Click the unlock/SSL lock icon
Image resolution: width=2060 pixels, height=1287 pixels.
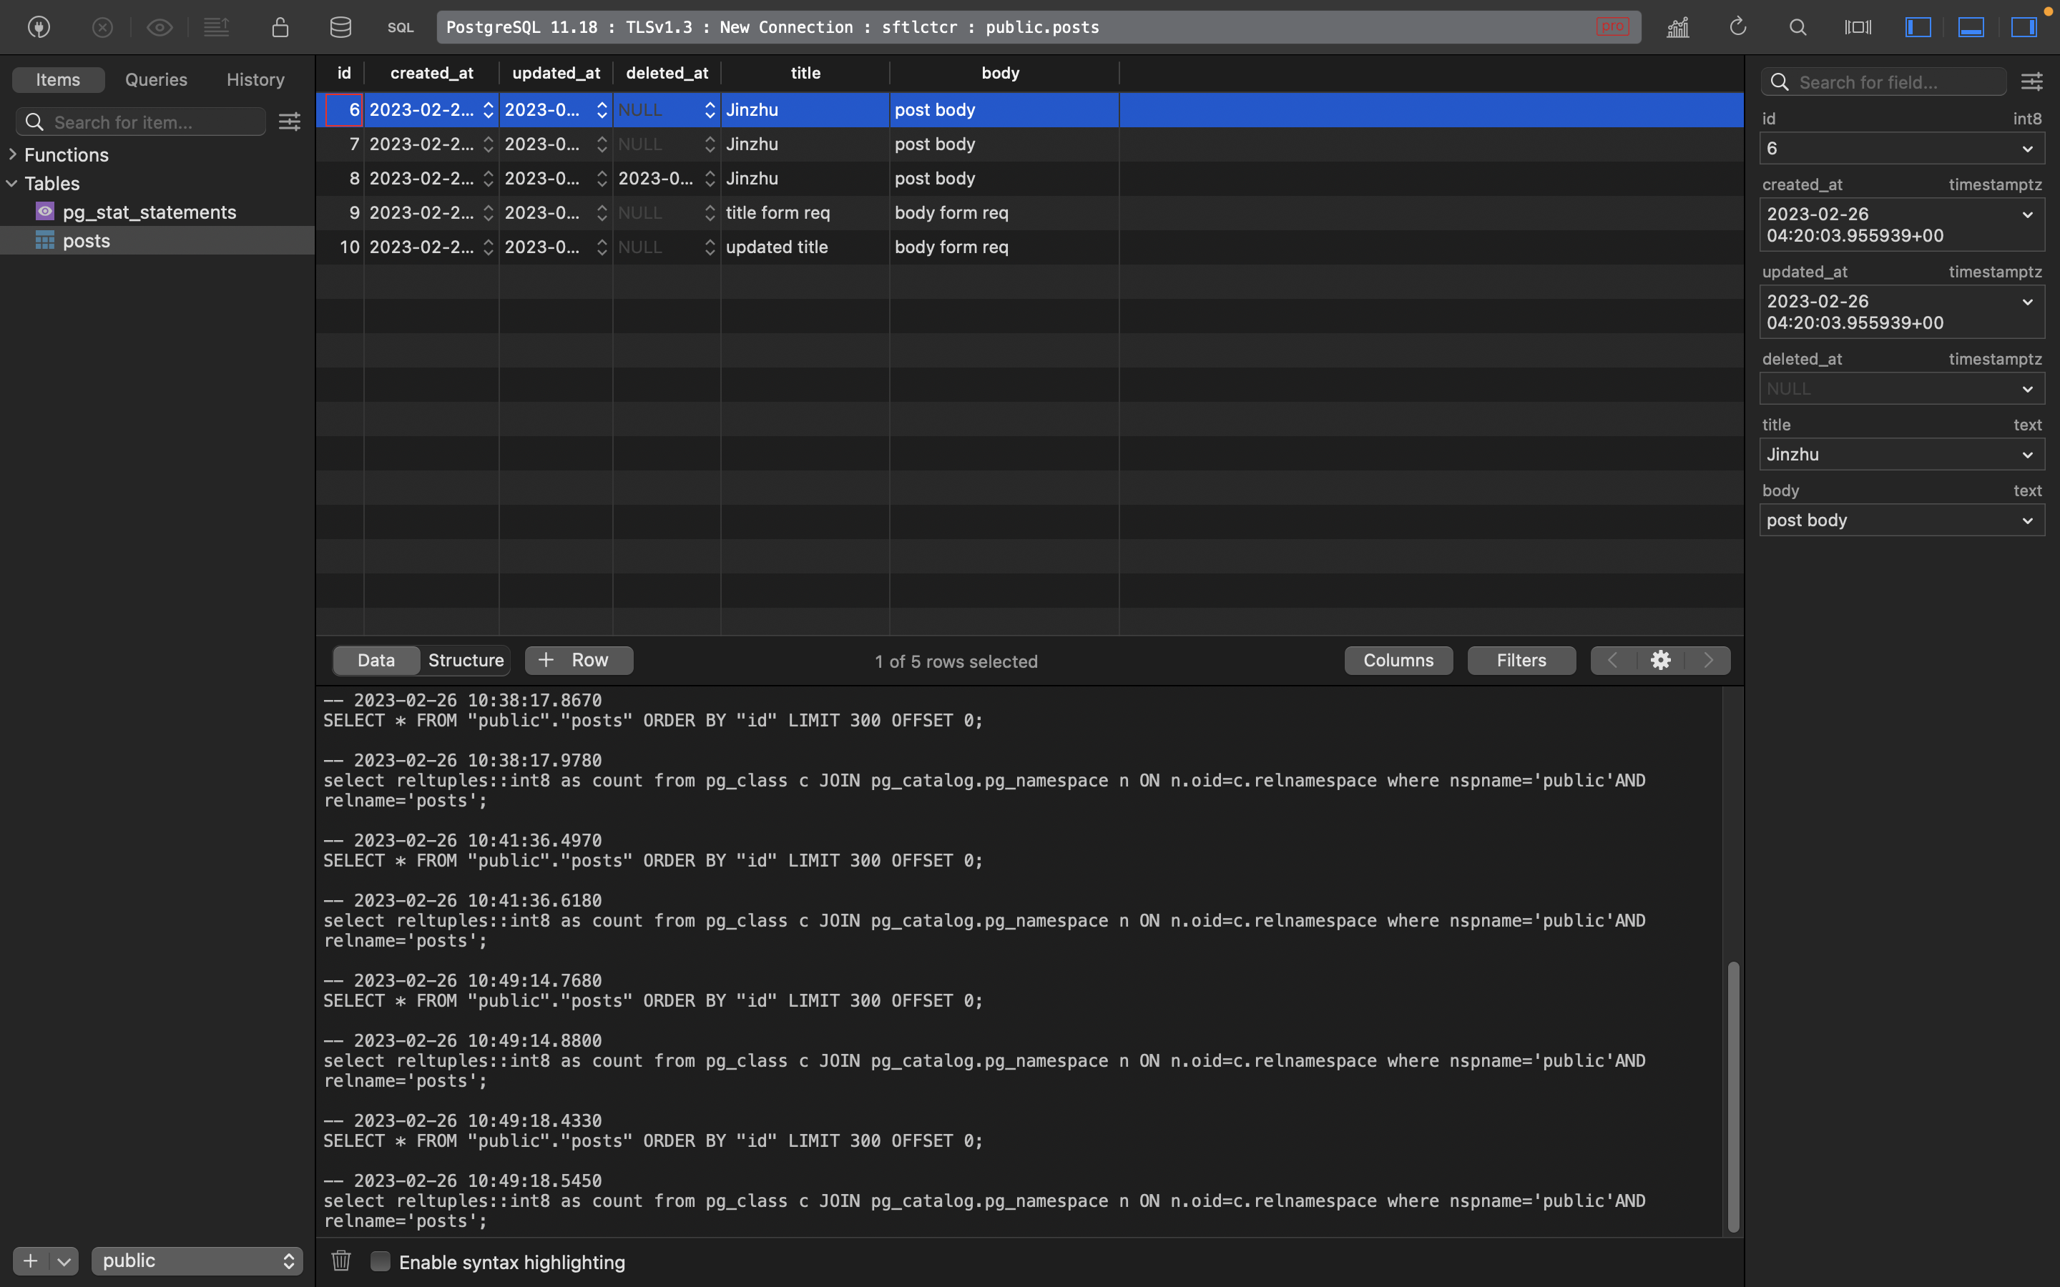(280, 26)
